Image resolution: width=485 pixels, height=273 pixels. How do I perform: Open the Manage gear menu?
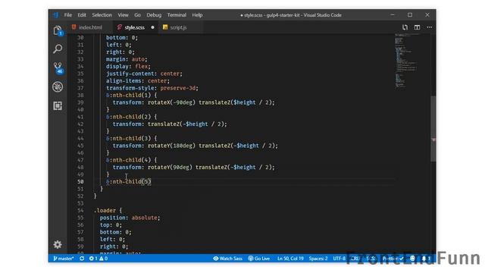(58, 244)
